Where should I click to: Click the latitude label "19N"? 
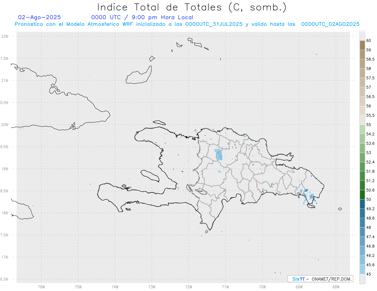pos(5,169)
